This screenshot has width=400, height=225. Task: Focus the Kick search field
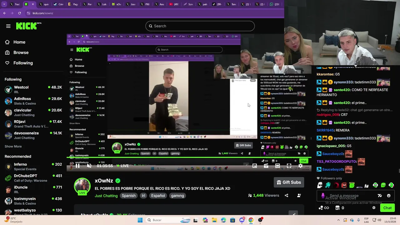200,26
